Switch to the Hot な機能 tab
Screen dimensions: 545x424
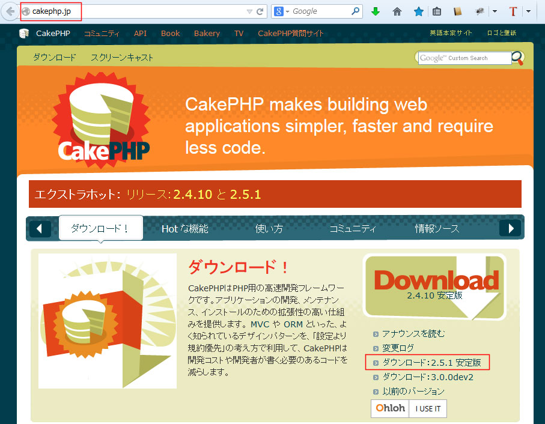point(185,228)
